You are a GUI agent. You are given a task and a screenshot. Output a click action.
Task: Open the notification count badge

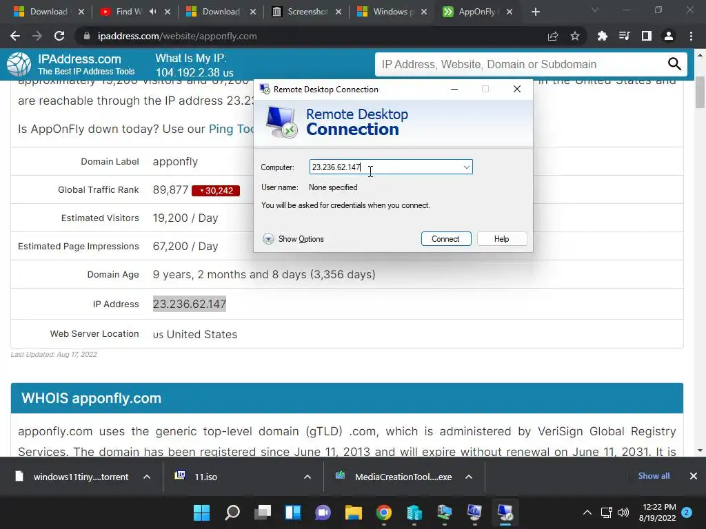point(687,512)
